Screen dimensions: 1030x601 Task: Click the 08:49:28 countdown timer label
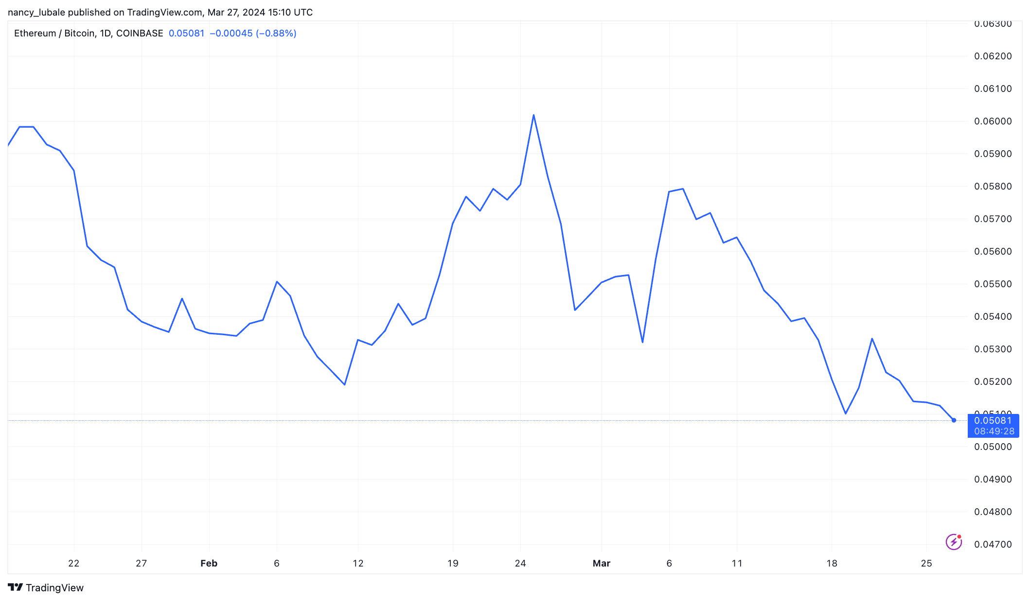pos(994,431)
